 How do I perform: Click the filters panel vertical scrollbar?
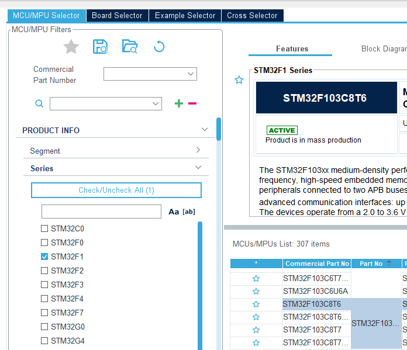click(x=219, y=129)
